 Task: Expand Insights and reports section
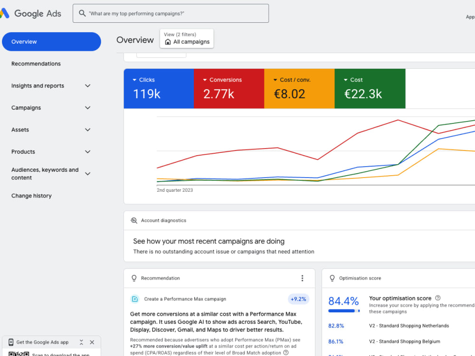point(87,85)
